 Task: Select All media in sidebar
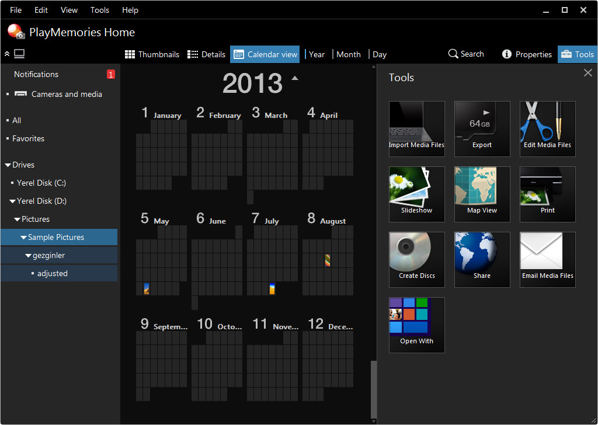[x=16, y=120]
